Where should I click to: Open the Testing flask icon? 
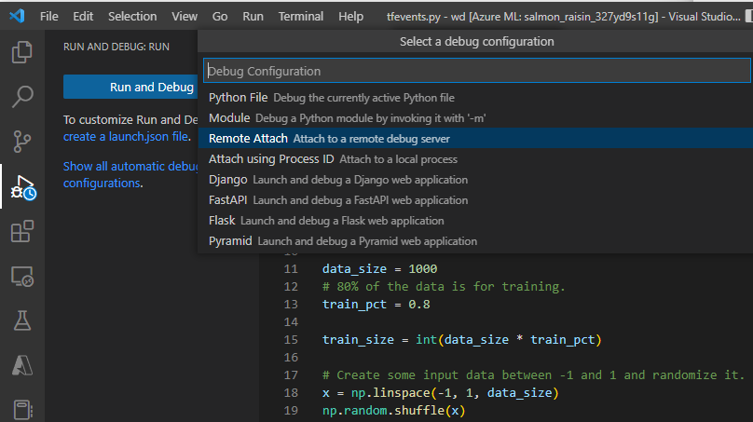[22, 320]
